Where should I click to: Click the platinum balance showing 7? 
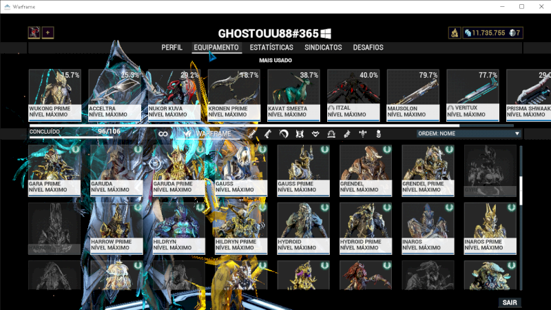coord(514,33)
